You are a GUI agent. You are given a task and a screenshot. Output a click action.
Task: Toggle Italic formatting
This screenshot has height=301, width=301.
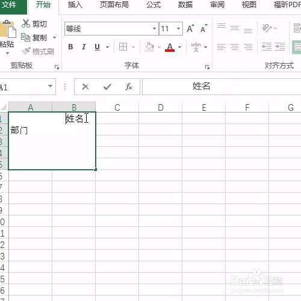(x=84, y=47)
